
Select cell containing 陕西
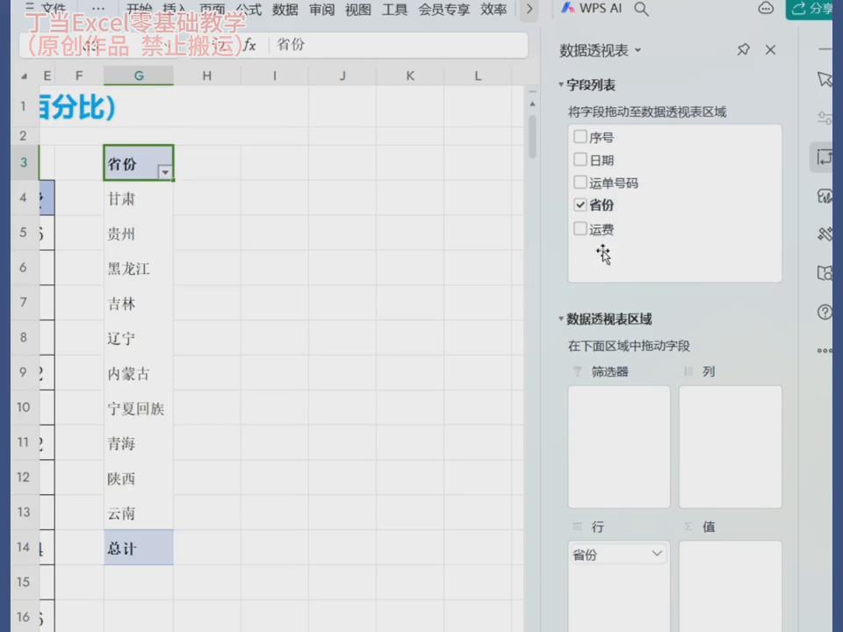(139, 478)
